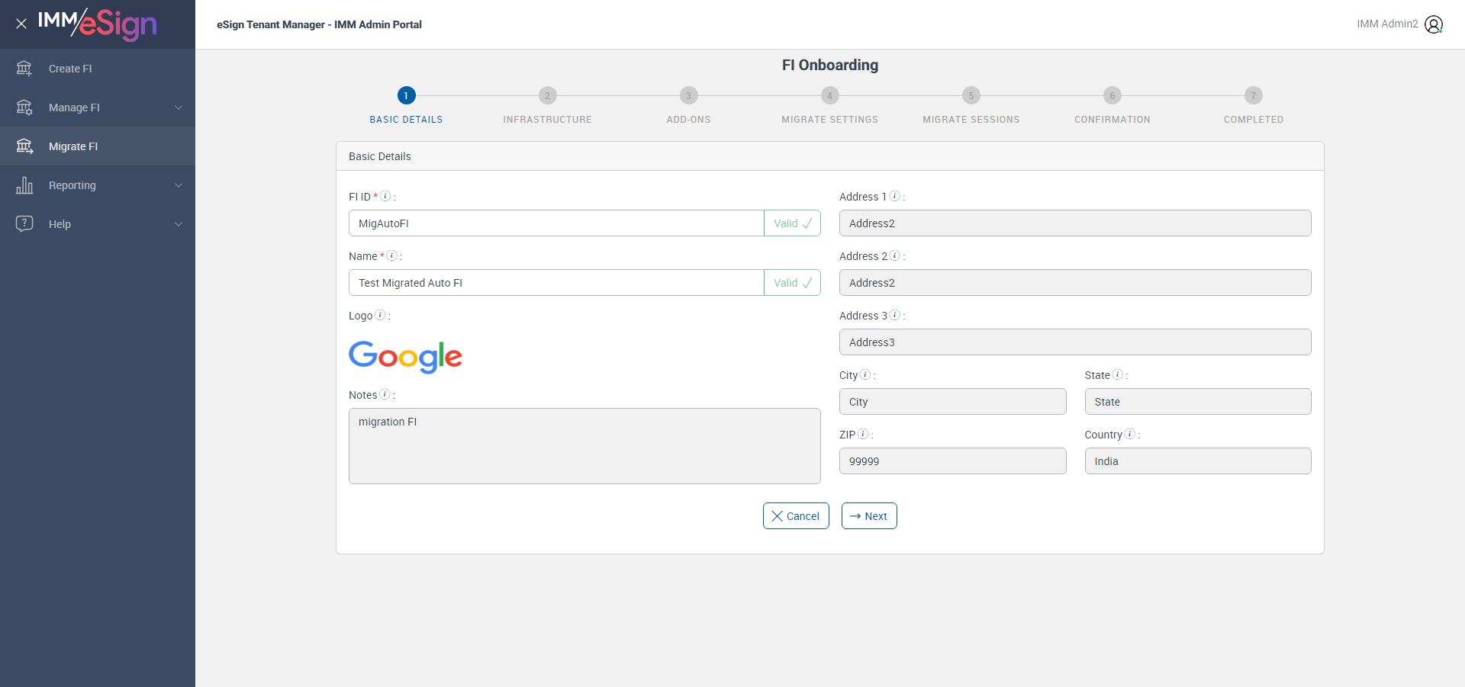Image resolution: width=1465 pixels, height=687 pixels.
Task: Select the Create FI menu item
Action: 70,69
